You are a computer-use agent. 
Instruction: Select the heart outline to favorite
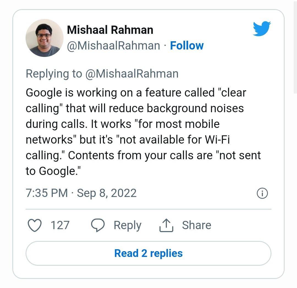34,225
